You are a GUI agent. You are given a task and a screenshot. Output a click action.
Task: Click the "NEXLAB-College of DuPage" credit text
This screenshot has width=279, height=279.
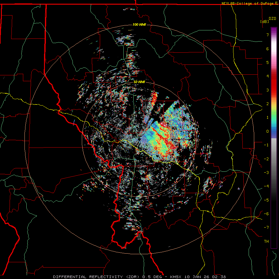[247, 3]
